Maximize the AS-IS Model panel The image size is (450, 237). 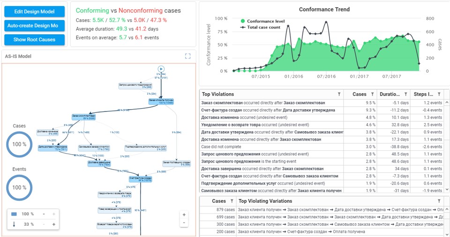(x=187, y=56)
